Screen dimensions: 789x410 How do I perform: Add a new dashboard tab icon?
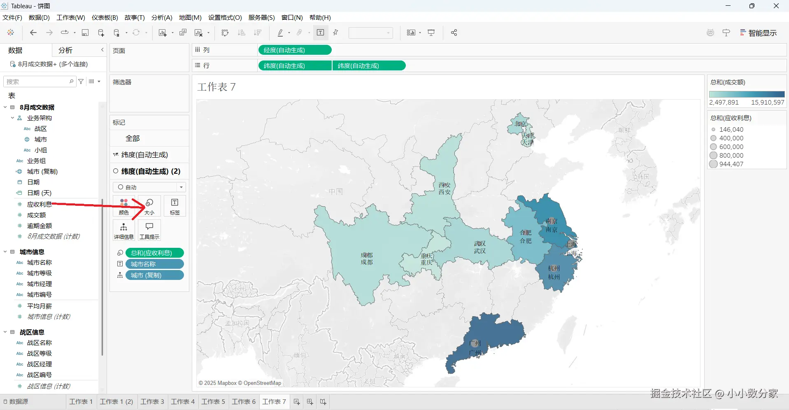point(310,402)
